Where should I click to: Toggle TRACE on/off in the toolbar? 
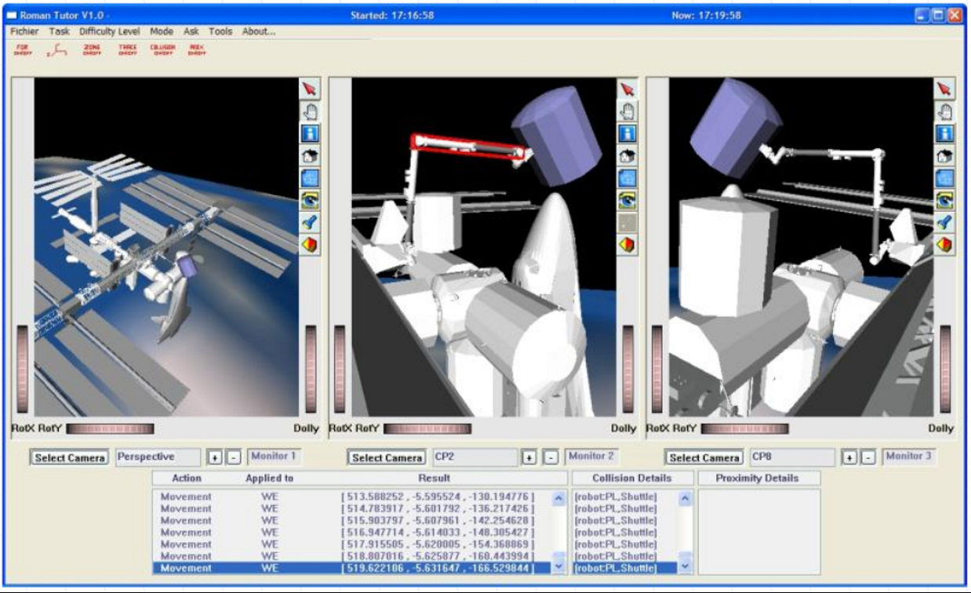click(127, 50)
